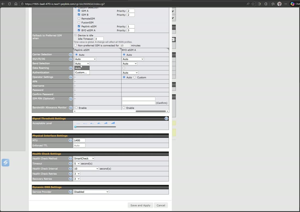
Task: Click the Enforced TTL input field
Action: [x=79, y=146]
